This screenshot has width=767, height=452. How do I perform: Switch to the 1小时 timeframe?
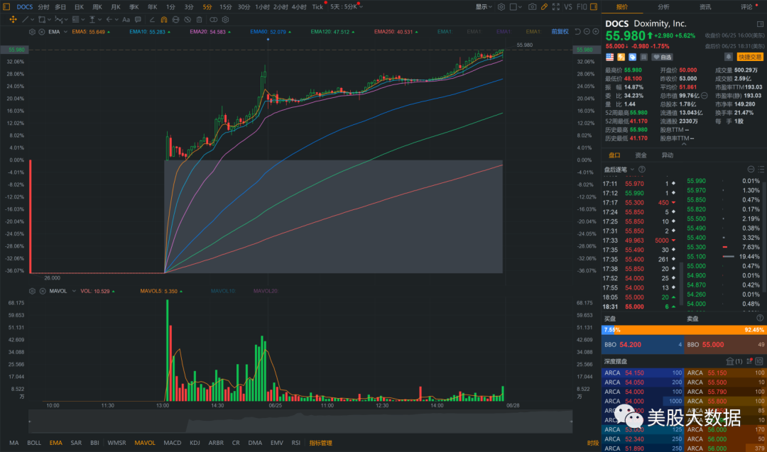pos(262,7)
